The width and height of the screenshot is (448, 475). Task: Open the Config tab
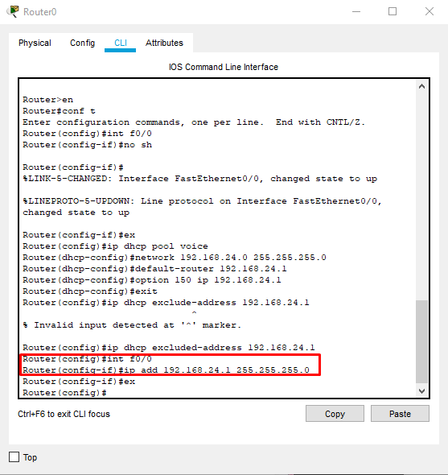pyautogui.click(x=82, y=43)
